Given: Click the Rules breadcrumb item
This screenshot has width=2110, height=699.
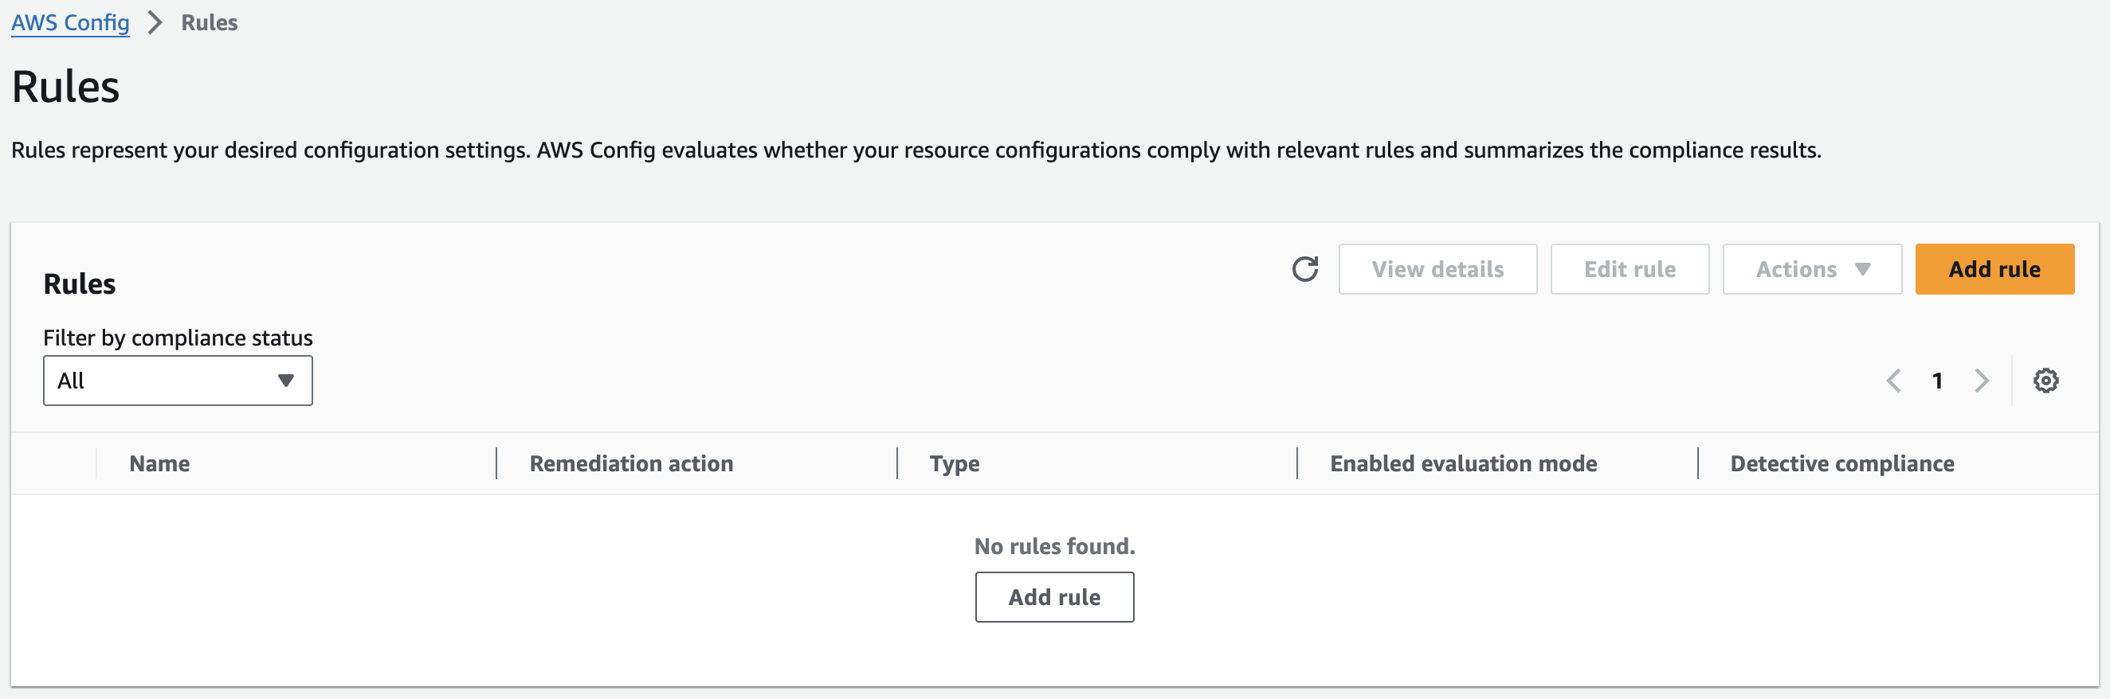Looking at the screenshot, I should click(x=209, y=23).
